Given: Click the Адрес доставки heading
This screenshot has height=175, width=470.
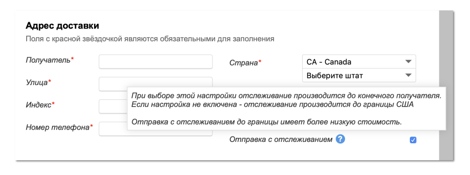Looking at the screenshot, I should pyautogui.click(x=62, y=26).
